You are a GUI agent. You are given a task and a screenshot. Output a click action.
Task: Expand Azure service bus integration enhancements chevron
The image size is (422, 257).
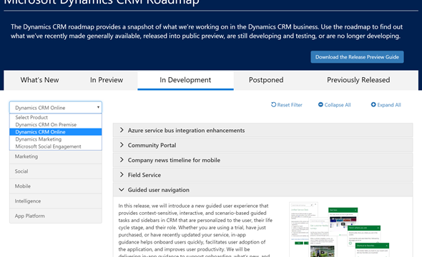pyautogui.click(x=122, y=130)
